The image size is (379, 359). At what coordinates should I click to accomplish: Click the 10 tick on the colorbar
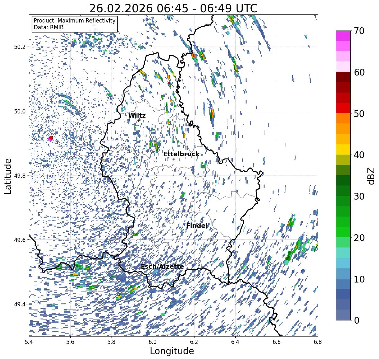pyautogui.click(x=359, y=279)
